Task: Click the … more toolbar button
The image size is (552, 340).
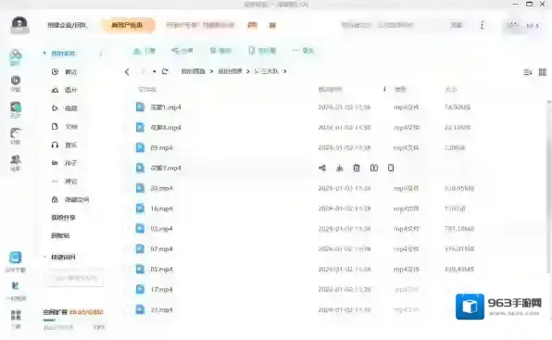Action: click(303, 51)
